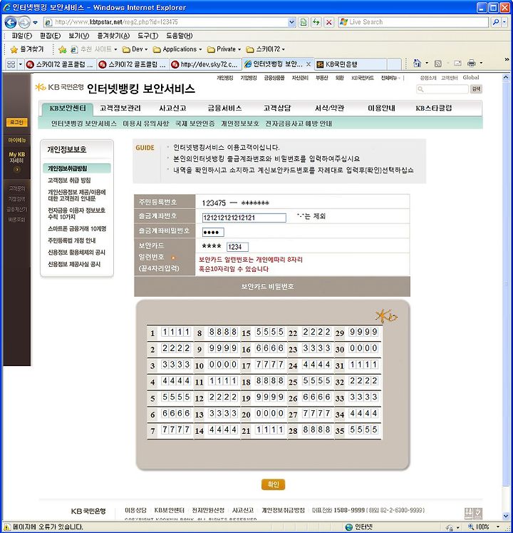Open the 전자금융사고 예방 안내 submenu

pos(299,123)
